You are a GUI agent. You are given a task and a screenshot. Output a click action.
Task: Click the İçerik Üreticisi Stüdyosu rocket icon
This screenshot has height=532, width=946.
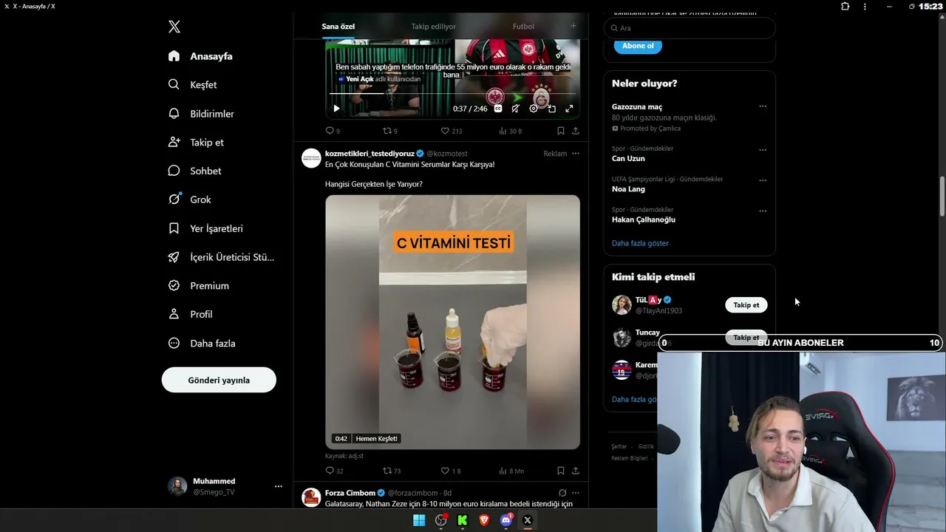(x=174, y=257)
